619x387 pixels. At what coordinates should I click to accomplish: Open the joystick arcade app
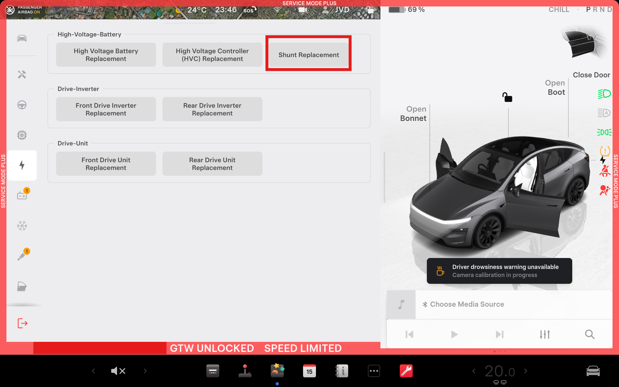pyautogui.click(x=245, y=371)
